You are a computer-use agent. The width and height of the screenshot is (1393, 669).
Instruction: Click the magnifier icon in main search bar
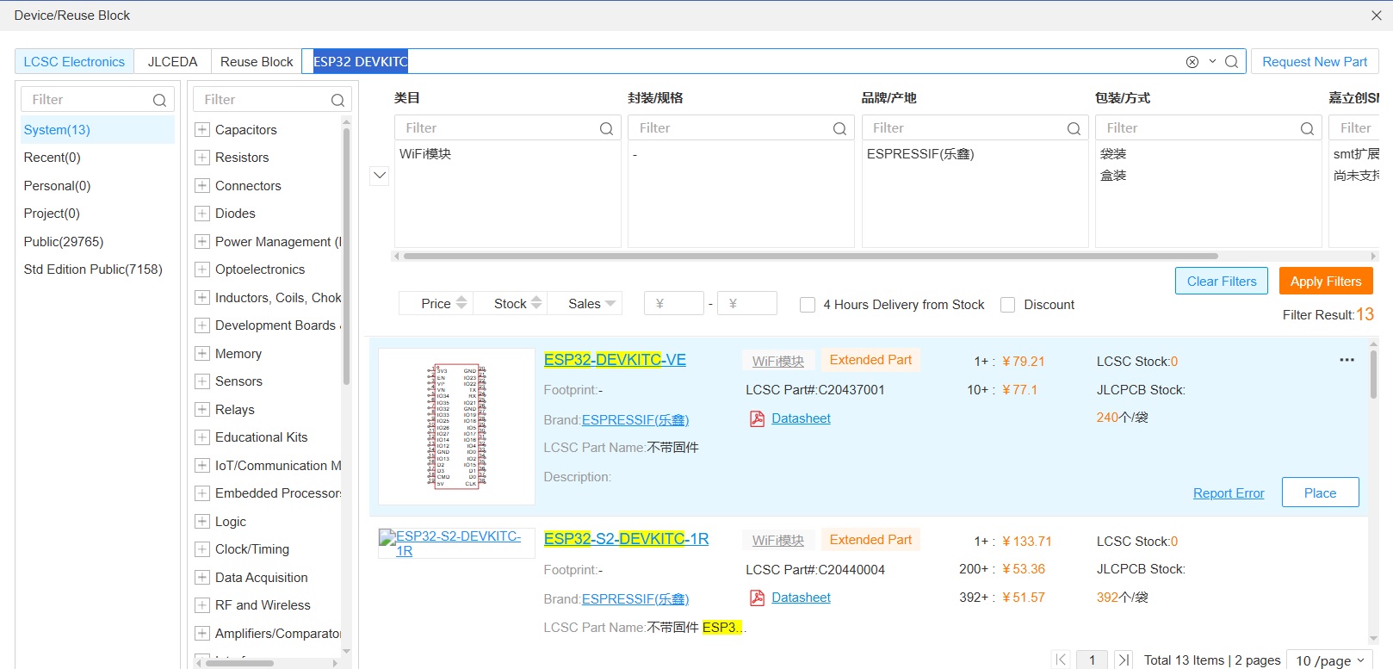point(1232,62)
